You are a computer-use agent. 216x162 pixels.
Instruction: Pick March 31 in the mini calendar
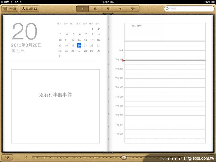pos(60,56)
